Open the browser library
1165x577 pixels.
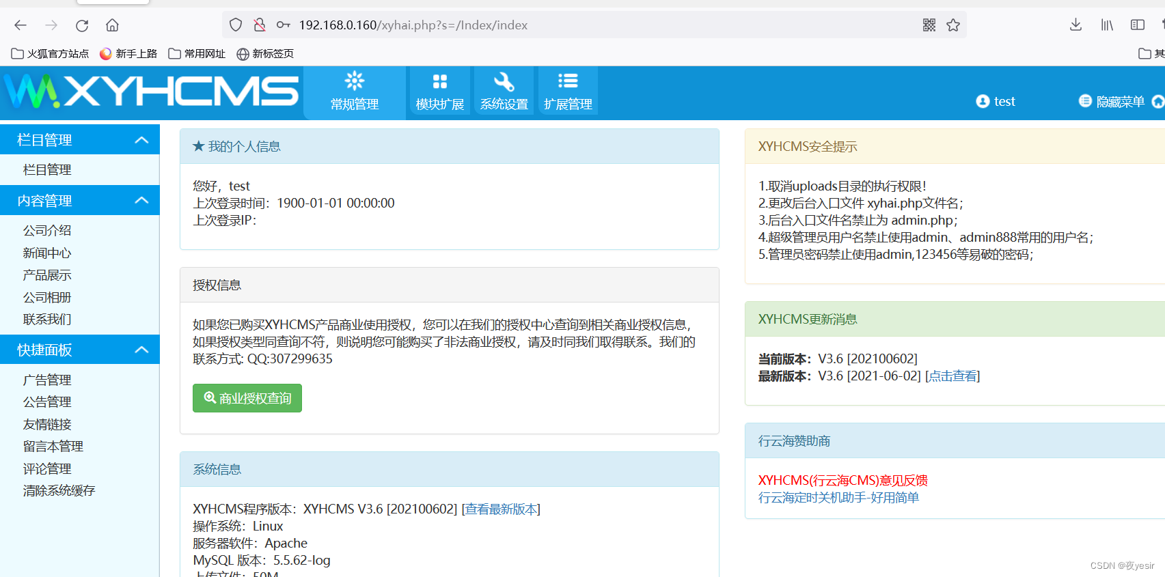pyautogui.click(x=1107, y=25)
